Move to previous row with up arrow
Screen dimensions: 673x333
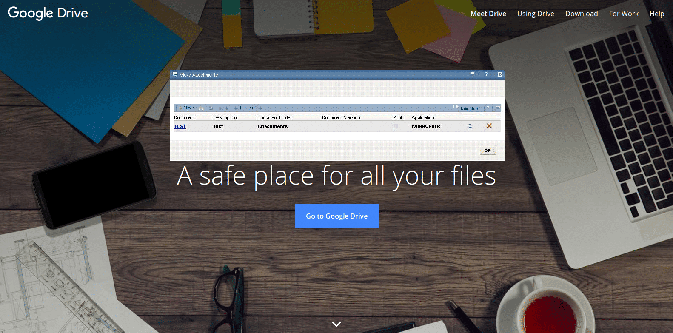click(220, 108)
